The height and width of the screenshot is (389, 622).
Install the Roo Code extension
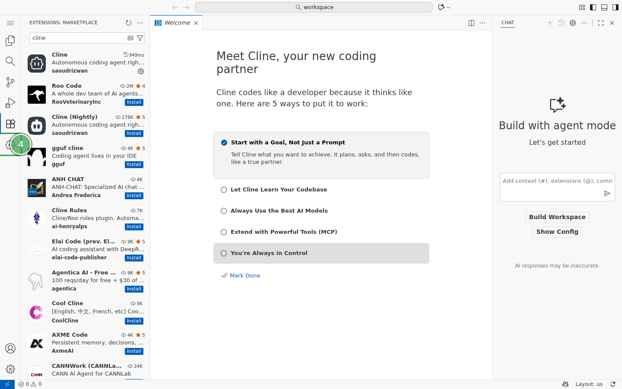tap(134, 102)
